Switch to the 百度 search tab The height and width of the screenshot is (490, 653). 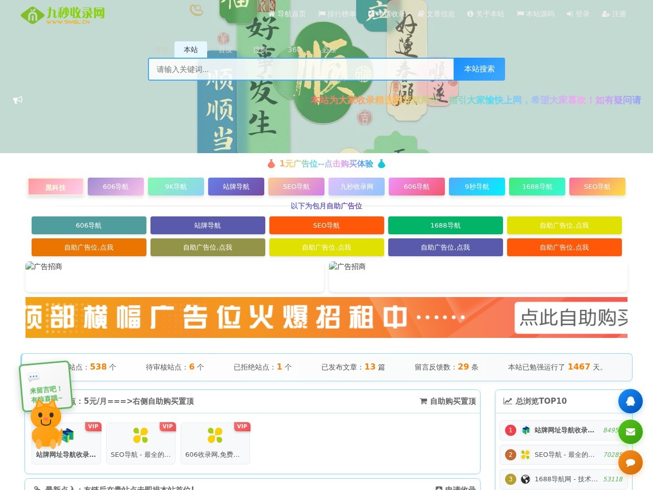[225, 50]
